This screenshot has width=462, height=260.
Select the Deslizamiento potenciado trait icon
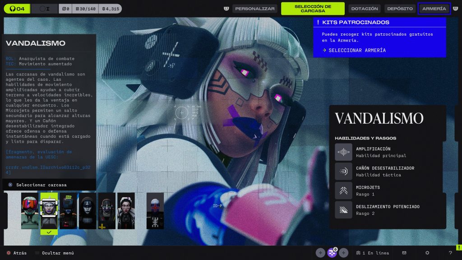(x=343, y=210)
